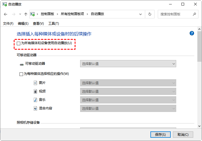202x141 pixels.
Task: Click the 所有控制面板项 breadcrumb
Action: point(74,14)
